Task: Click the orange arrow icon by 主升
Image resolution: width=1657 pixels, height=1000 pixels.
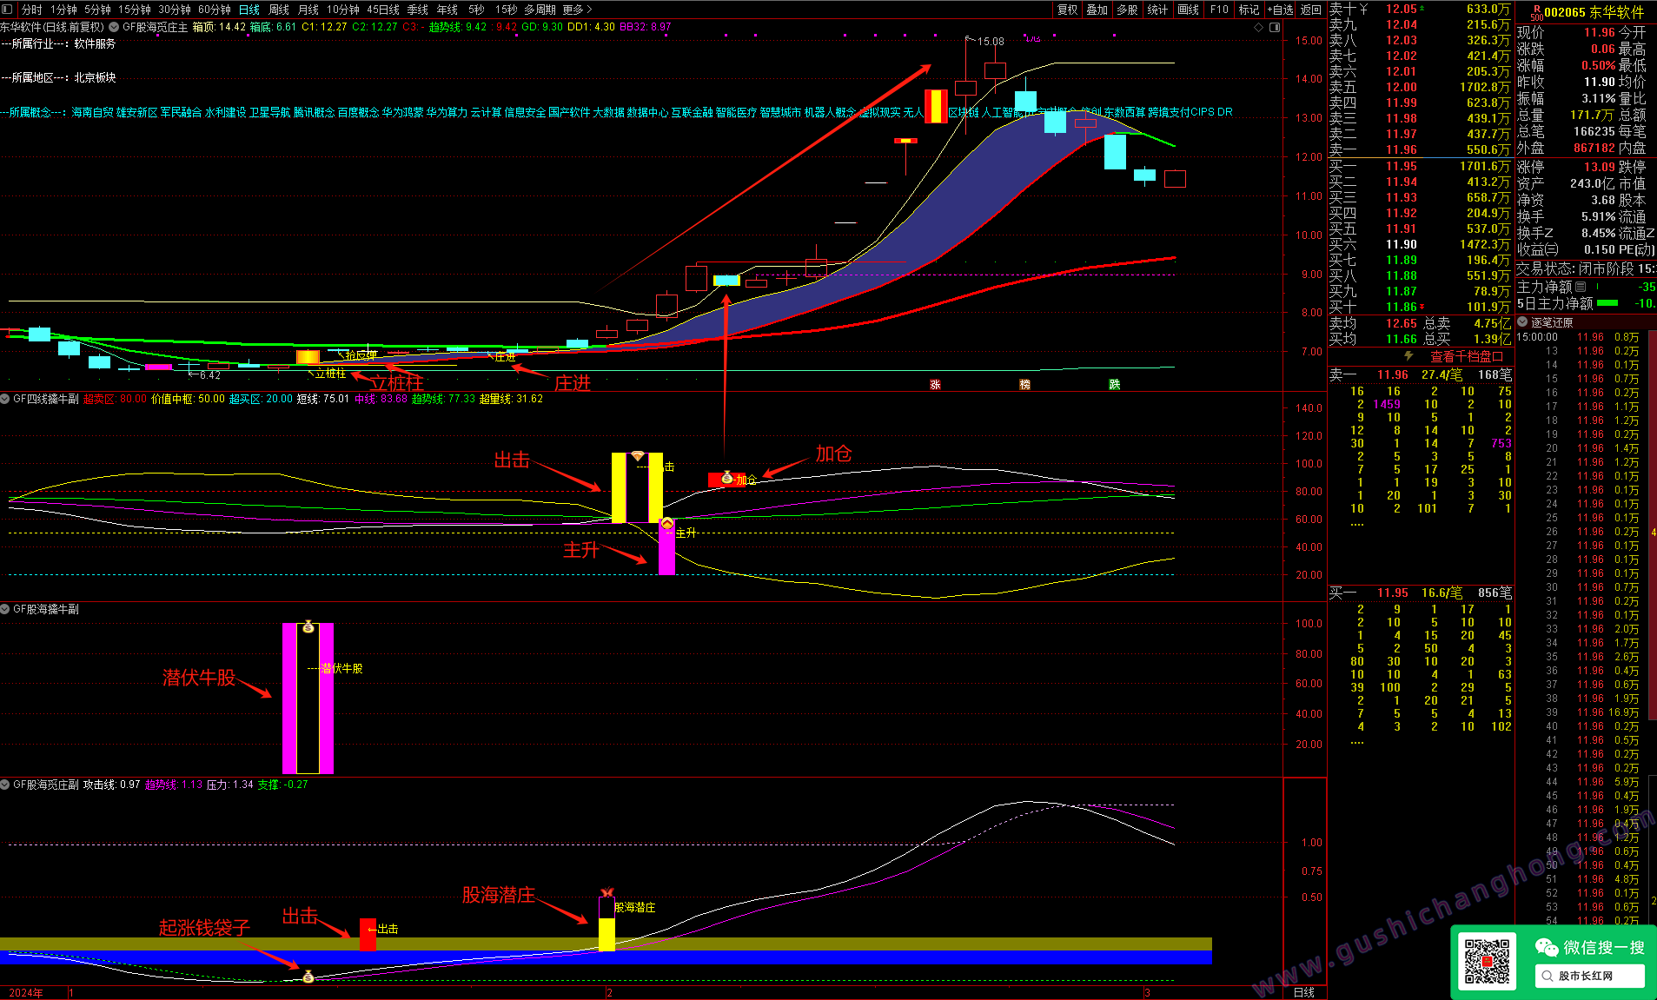Action: coord(667,524)
